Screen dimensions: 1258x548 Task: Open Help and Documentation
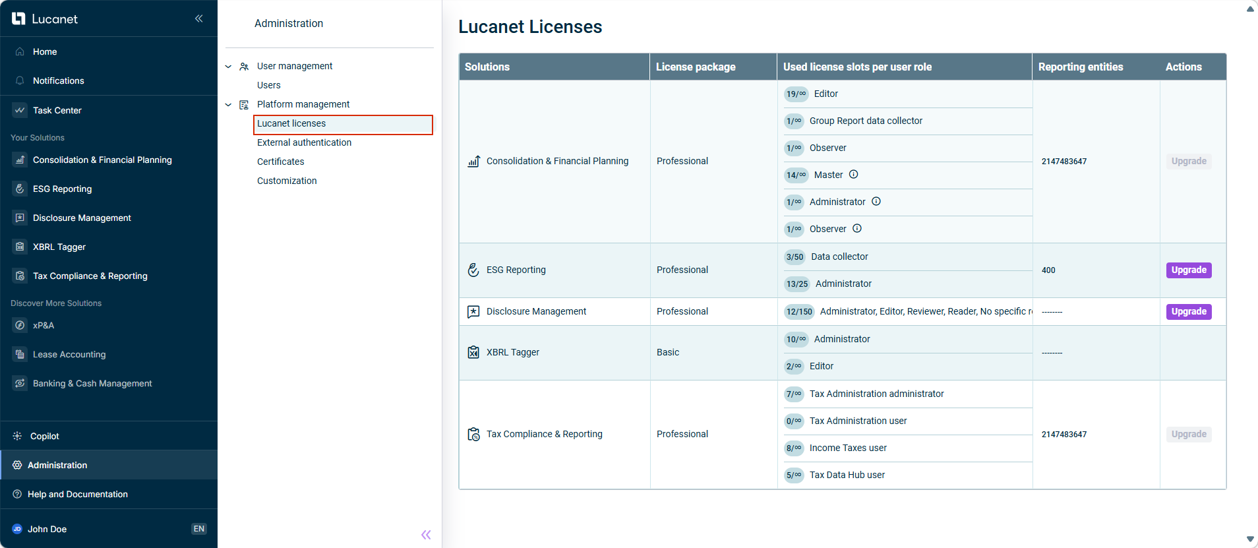[109, 494]
